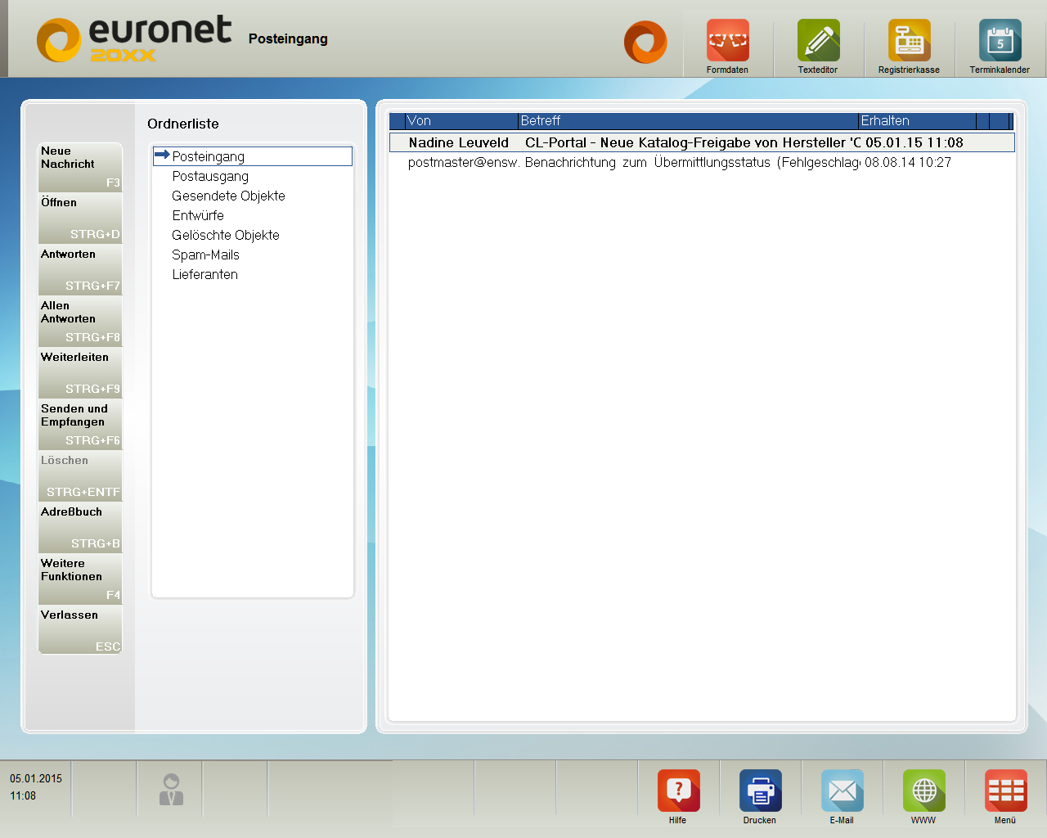The height and width of the screenshot is (838, 1047).
Task: Click Weitere Funktionen button
Action: point(80,579)
